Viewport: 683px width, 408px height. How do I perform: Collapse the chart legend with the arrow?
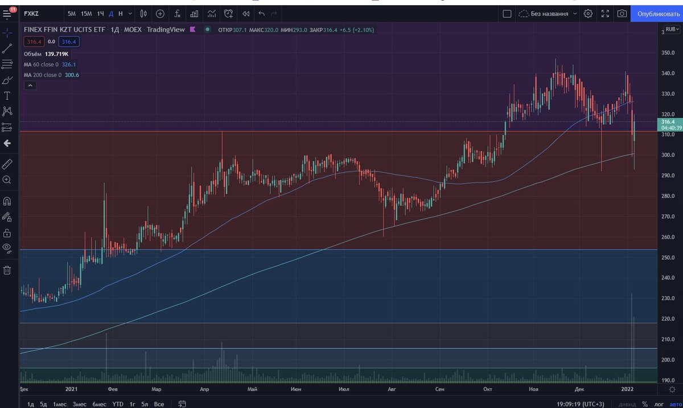pyautogui.click(x=30, y=85)
